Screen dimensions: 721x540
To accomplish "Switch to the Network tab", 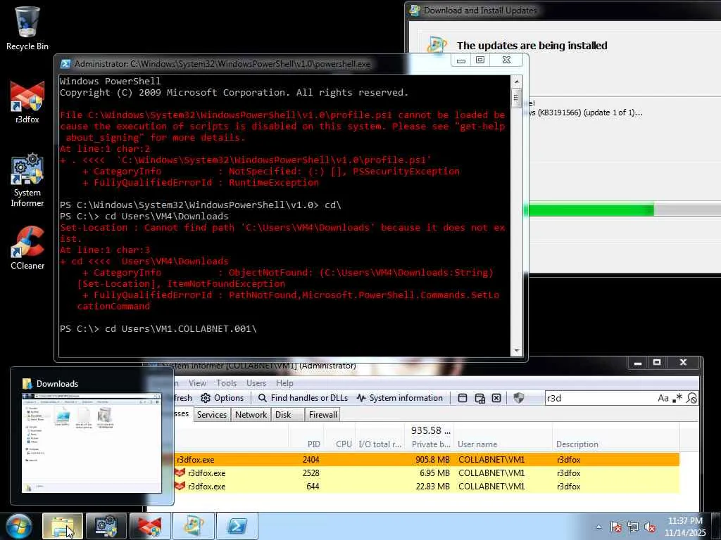I will tap(251, 415).
